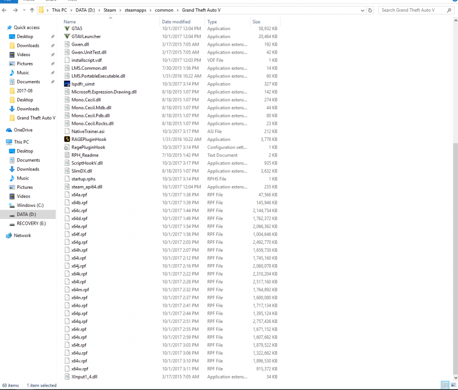Select the RAGEPluginHook application icon

tap(67, 139)
